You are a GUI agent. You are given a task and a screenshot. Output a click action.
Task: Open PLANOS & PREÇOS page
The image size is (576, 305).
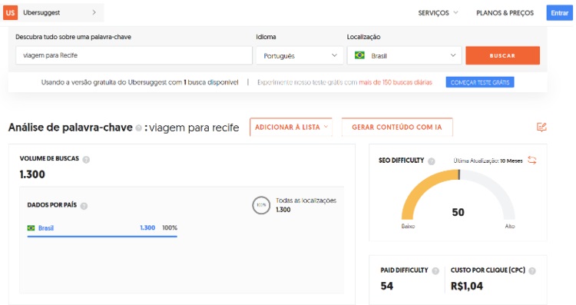pyautogui.click(x=505, y=13)
